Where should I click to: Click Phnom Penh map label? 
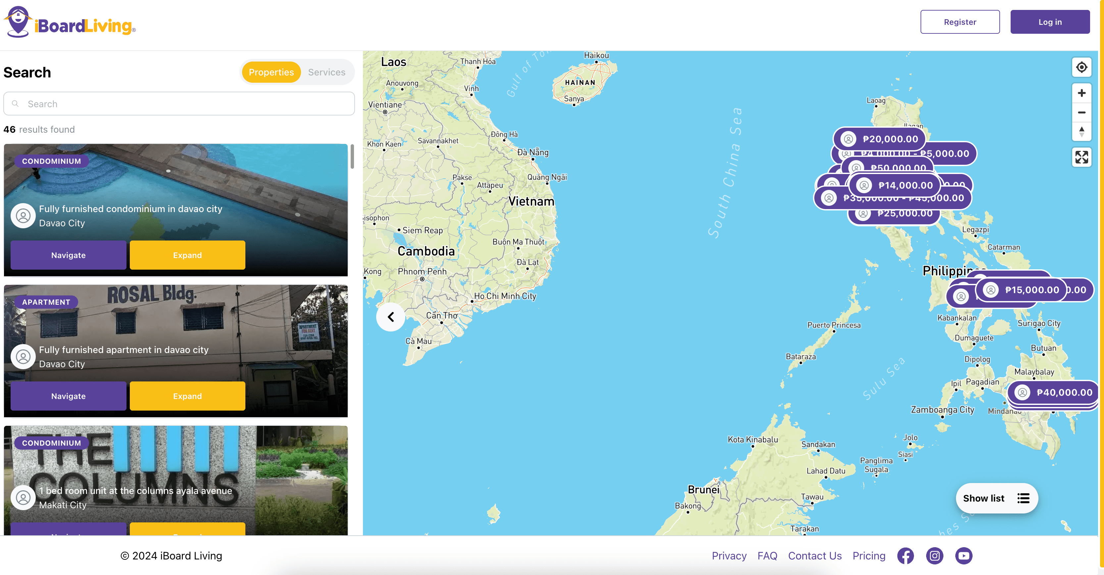coord(422,271)
